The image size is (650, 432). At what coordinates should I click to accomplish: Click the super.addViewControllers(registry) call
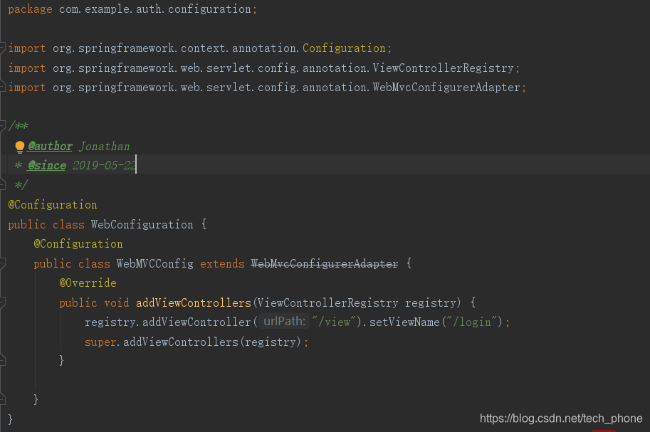[x=193, y=342]
